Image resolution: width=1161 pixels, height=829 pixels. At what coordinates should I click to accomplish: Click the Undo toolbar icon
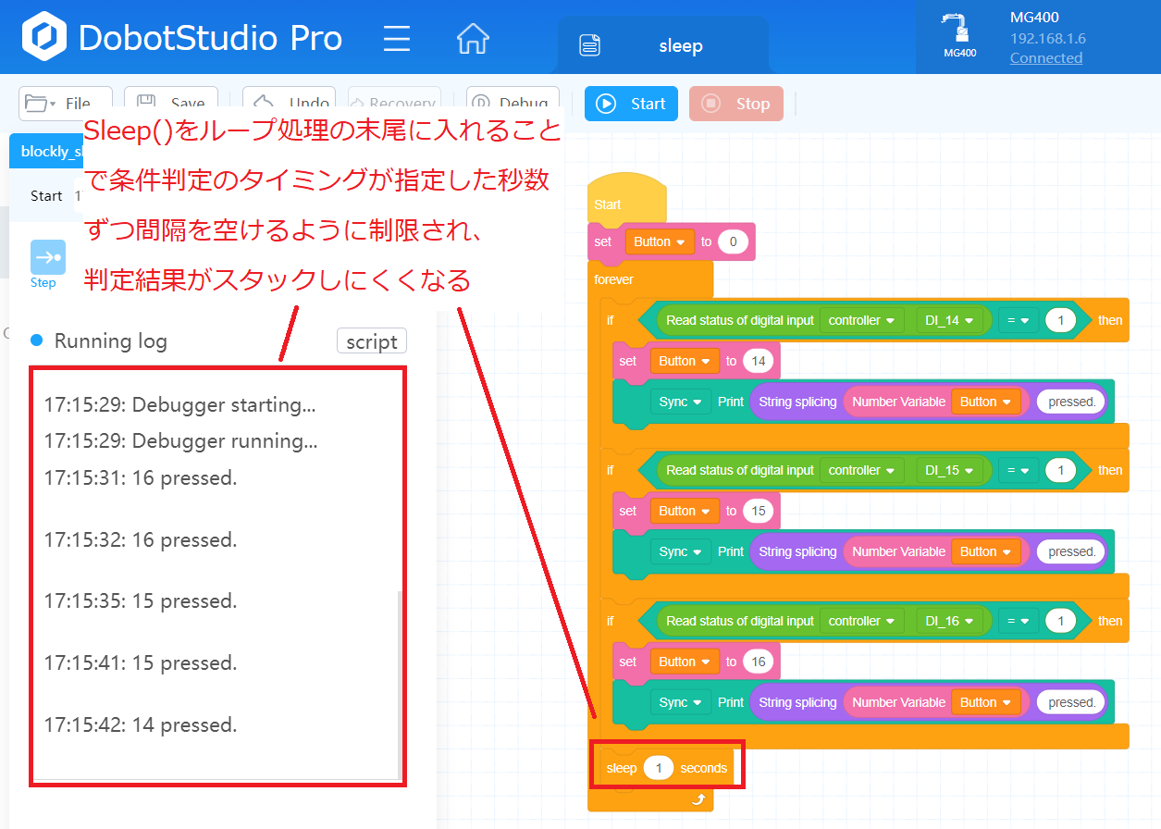[x=266, y=102]
